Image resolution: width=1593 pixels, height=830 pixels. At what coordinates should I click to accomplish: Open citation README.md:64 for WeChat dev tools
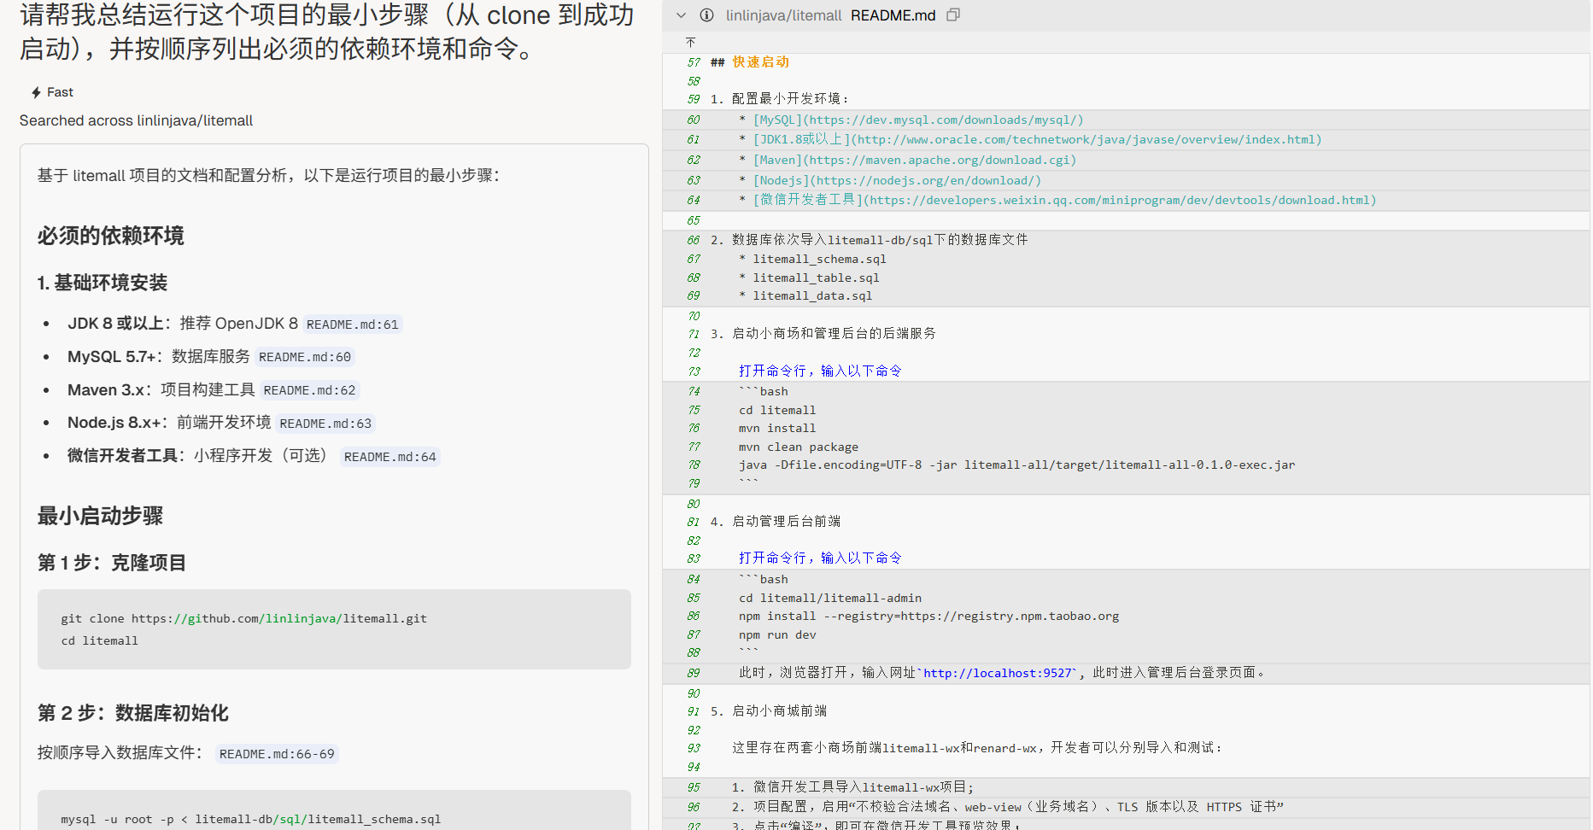pos(389,457)
